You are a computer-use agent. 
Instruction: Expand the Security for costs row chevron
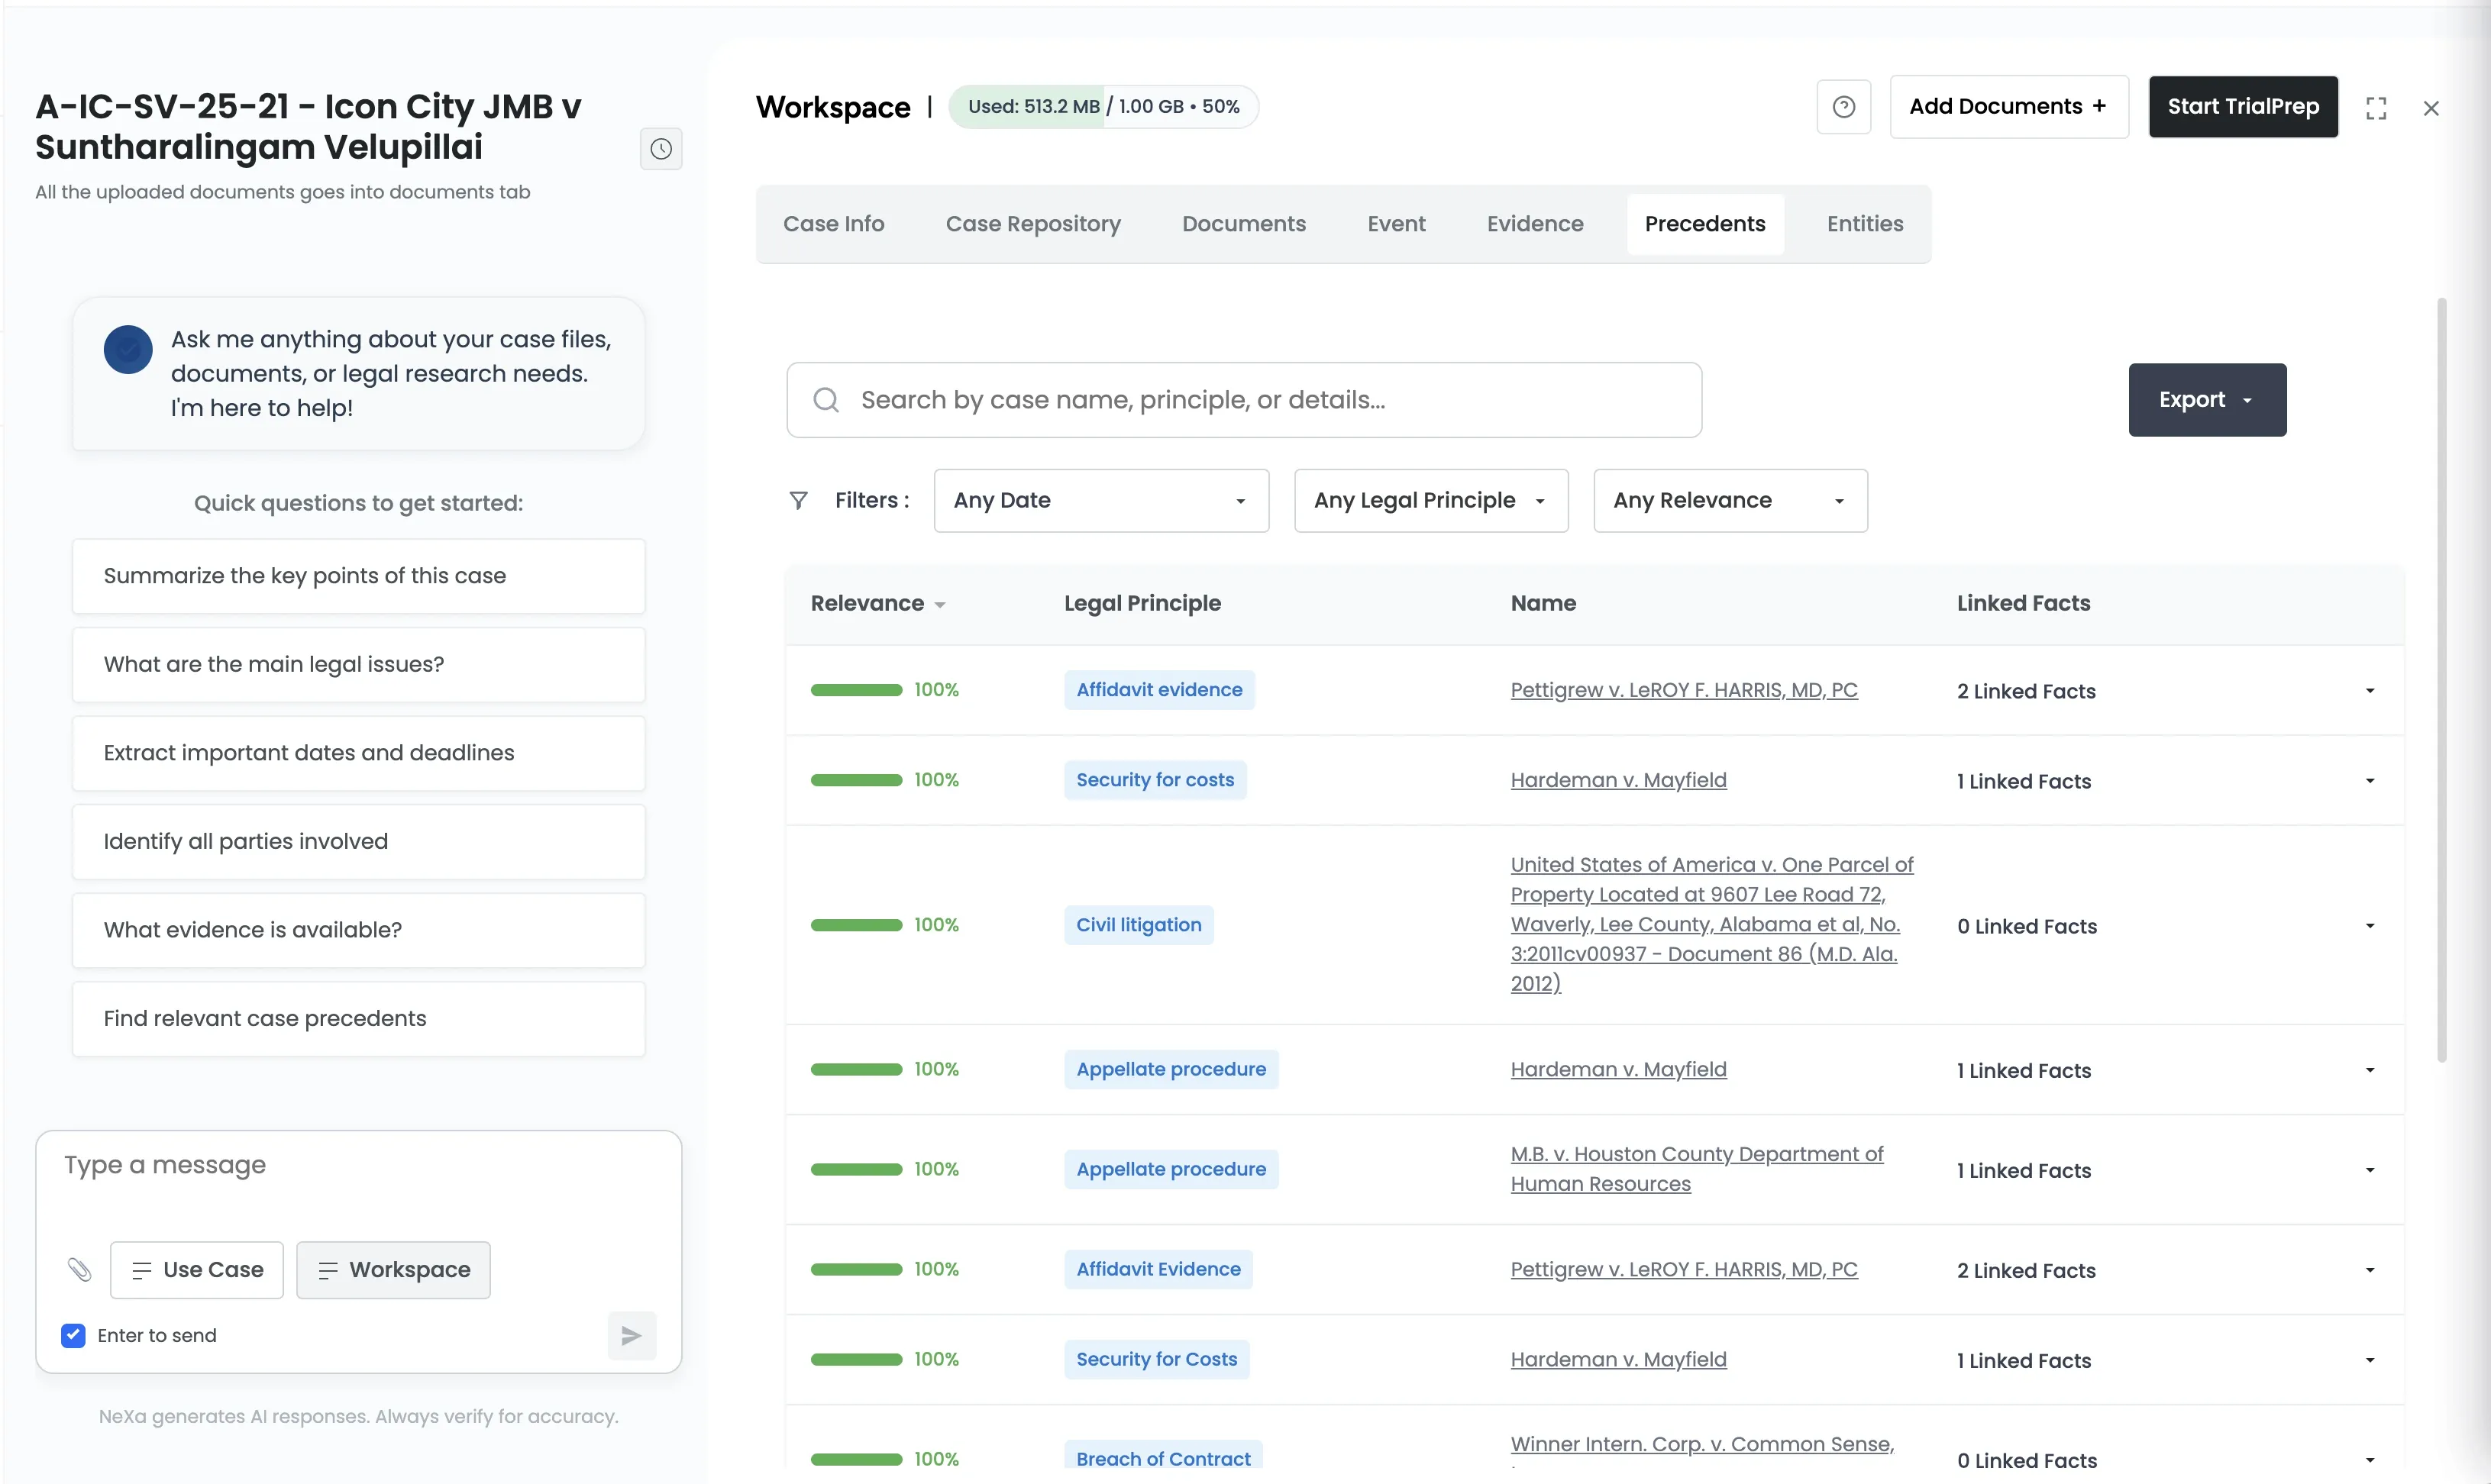[x=2369, y=780]
